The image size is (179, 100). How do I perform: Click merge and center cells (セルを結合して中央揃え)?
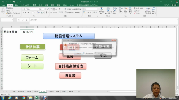point(72,12)
